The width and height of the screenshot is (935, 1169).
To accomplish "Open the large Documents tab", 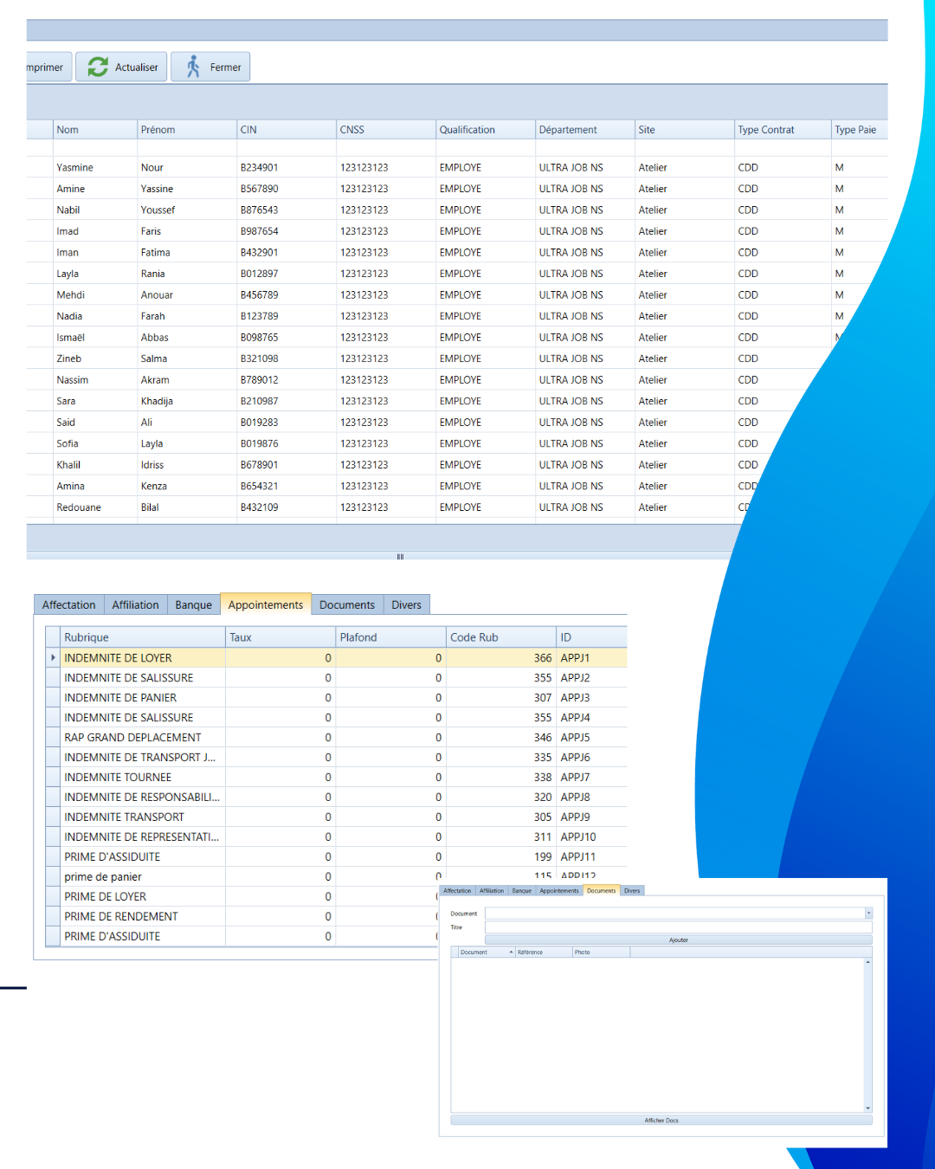I will pyautogui.click(x=346, y=604).
